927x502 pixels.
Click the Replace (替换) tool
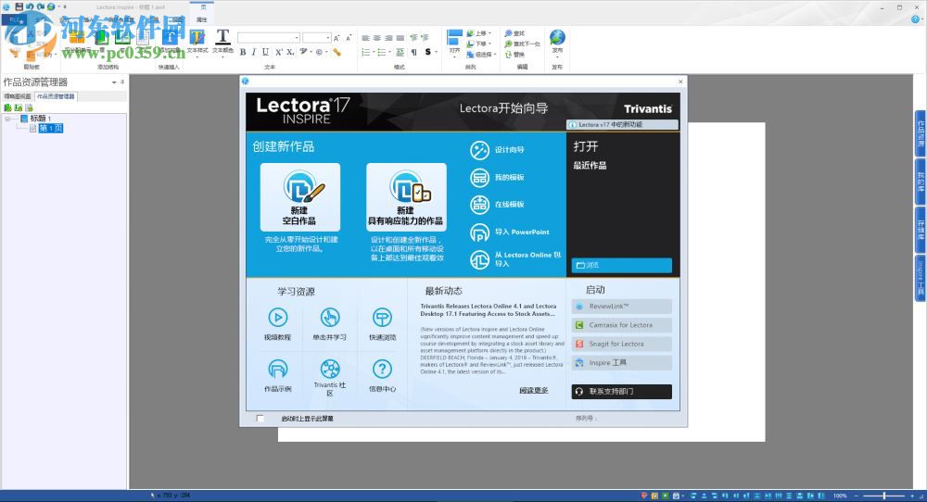(x=514, y=55)
